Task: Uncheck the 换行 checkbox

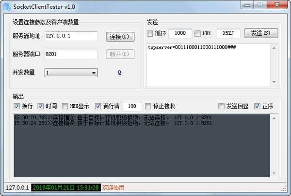Action: click(16, 106)
